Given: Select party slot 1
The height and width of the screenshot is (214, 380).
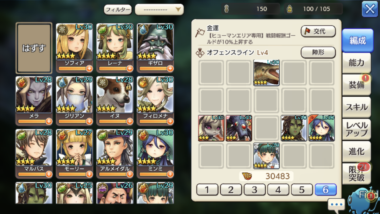Looking at the screenshot, I should 207,189.
